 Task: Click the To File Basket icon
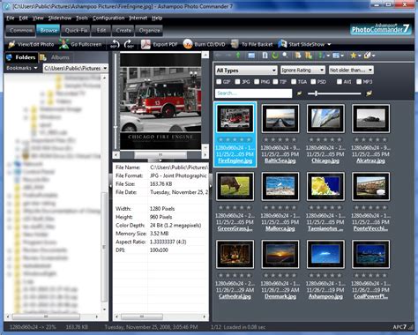(x=235, y=44)
